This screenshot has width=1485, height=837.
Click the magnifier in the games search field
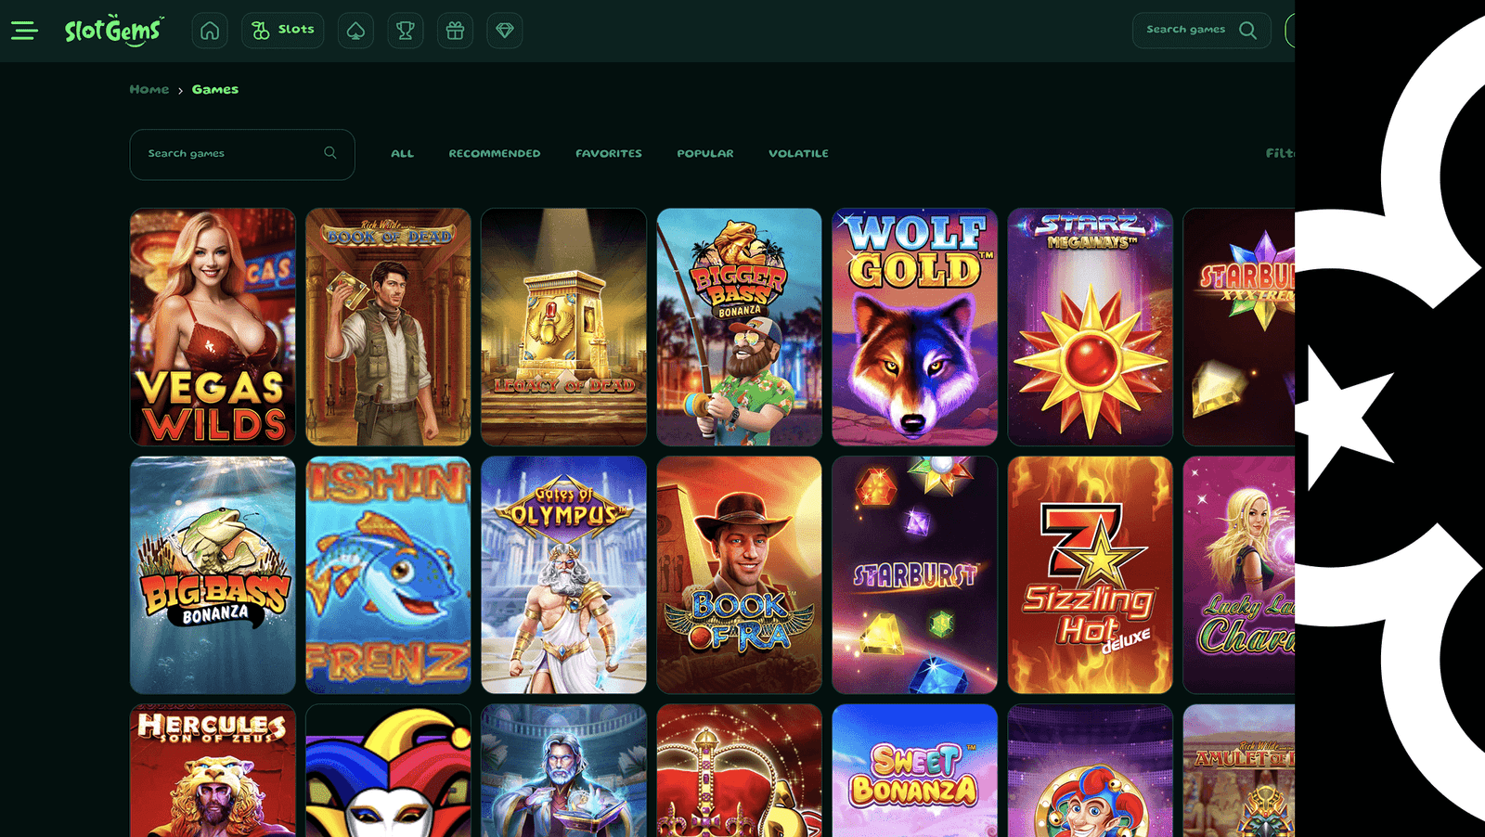[329, 153]
